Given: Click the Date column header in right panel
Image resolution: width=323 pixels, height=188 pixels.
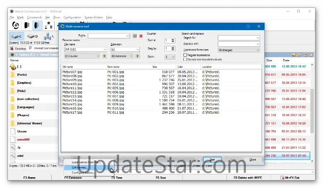Looking at the screenshot, I should (286, 60).
